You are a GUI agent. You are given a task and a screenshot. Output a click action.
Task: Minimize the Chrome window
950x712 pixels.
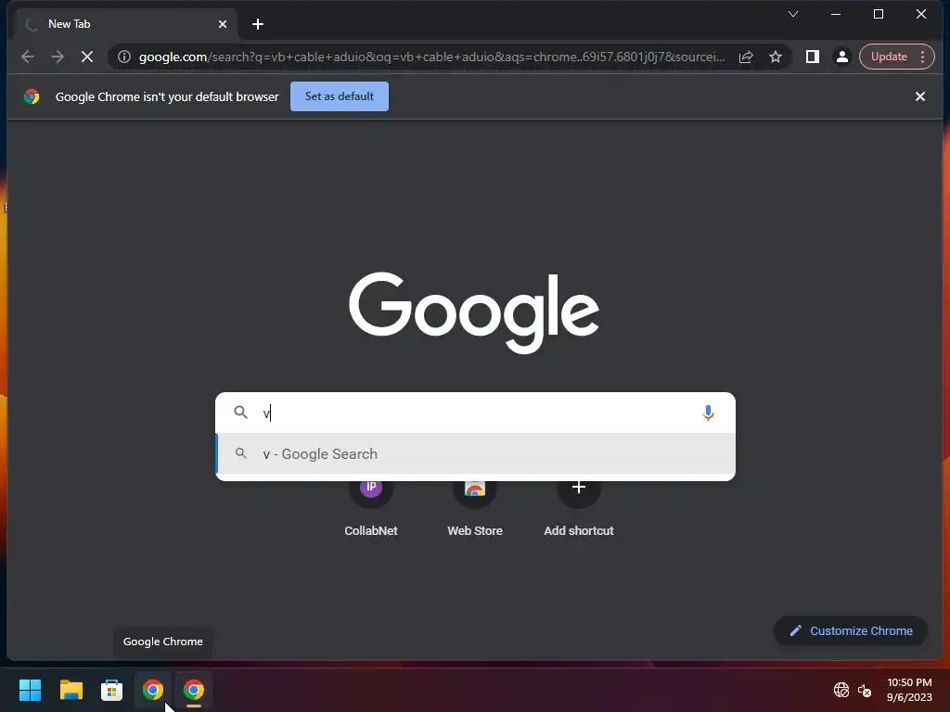pyautogui.click(x=836, y=14)
